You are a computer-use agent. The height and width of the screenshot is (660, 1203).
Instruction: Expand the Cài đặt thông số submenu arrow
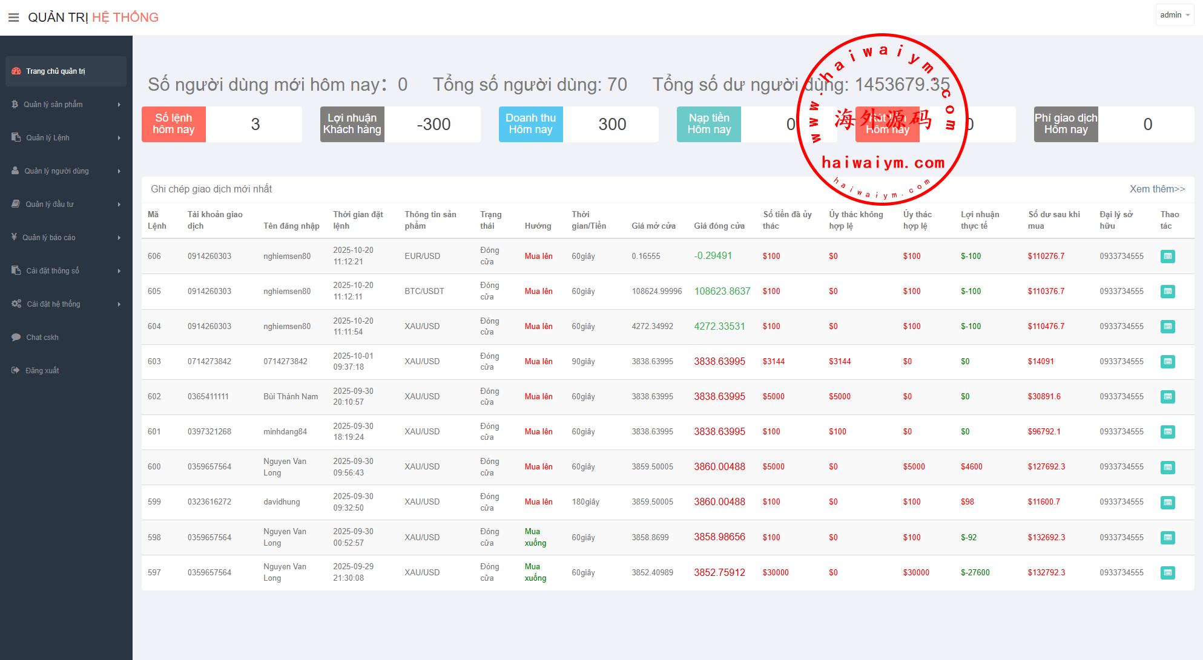click(x=119, y=271)
